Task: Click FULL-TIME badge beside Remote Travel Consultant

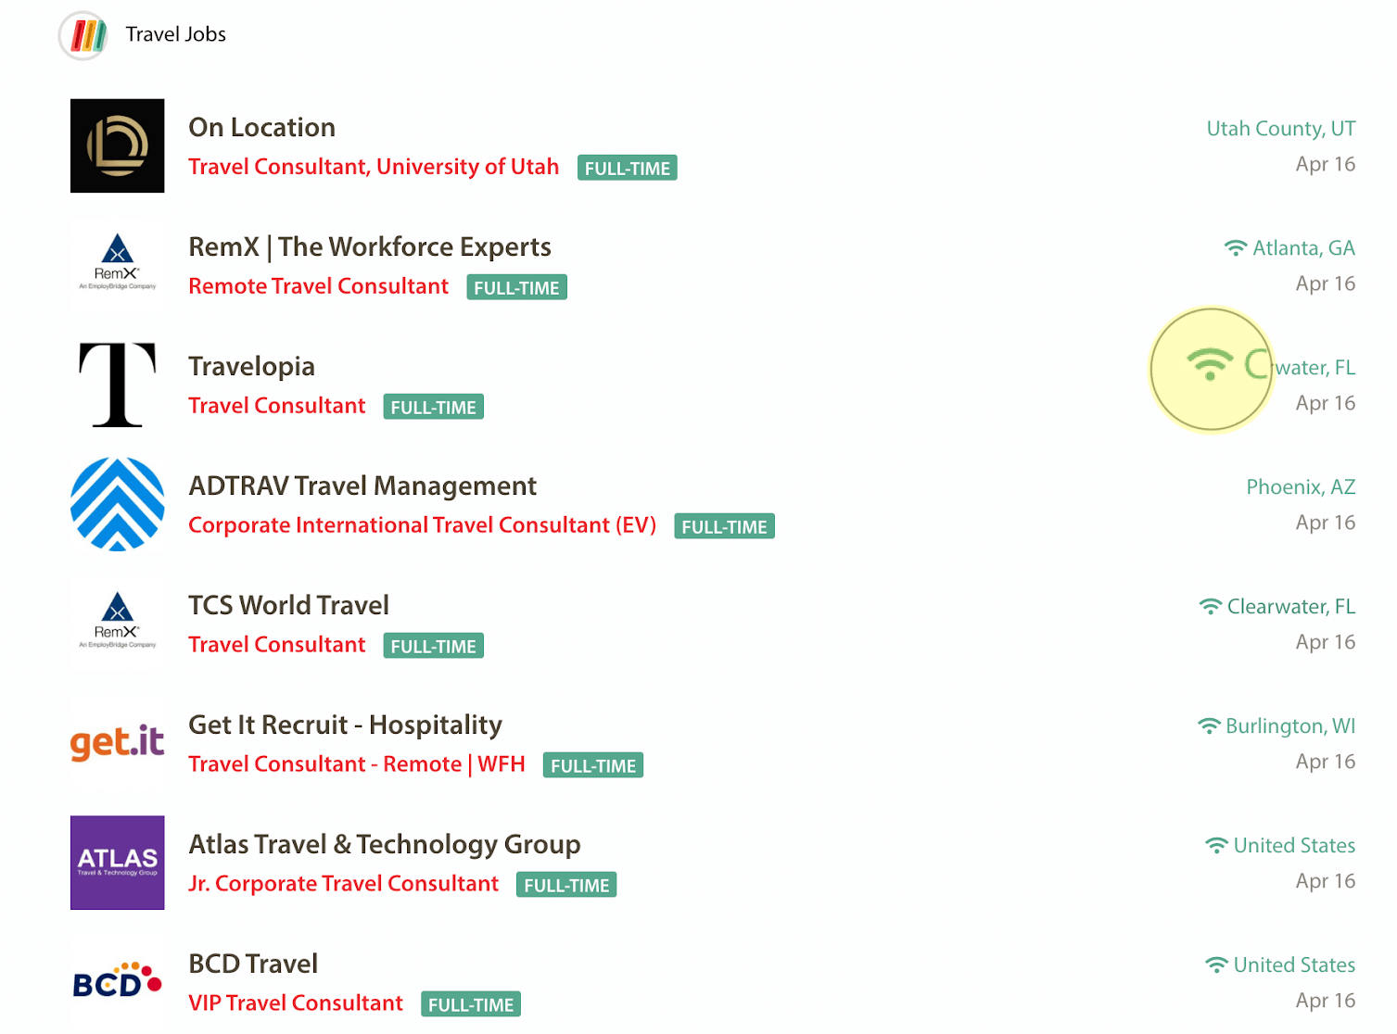Action: [x=516, y=287]
